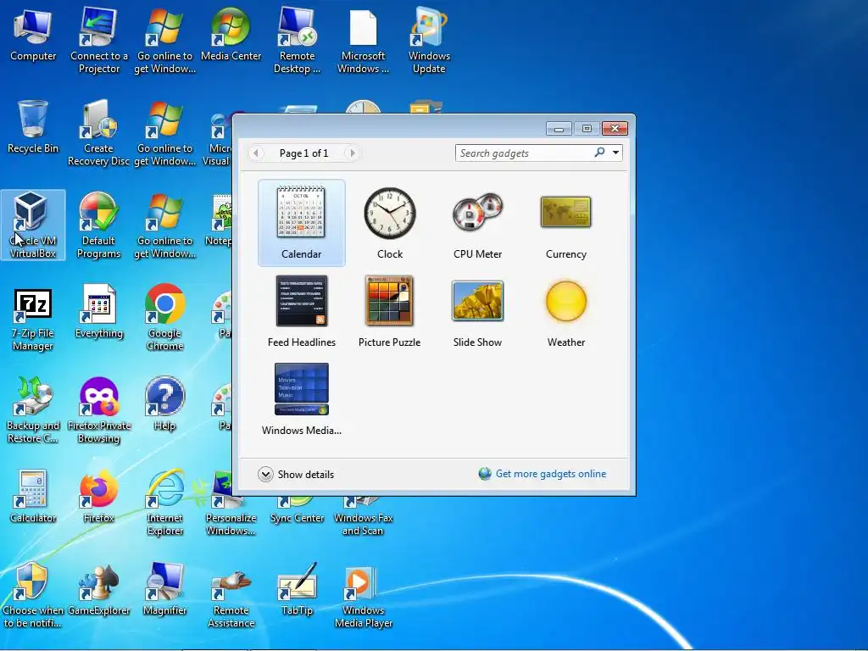Select Windows Fax and Scan label
This screenshot has height=651, width=868.
click(x=363, y=524)
